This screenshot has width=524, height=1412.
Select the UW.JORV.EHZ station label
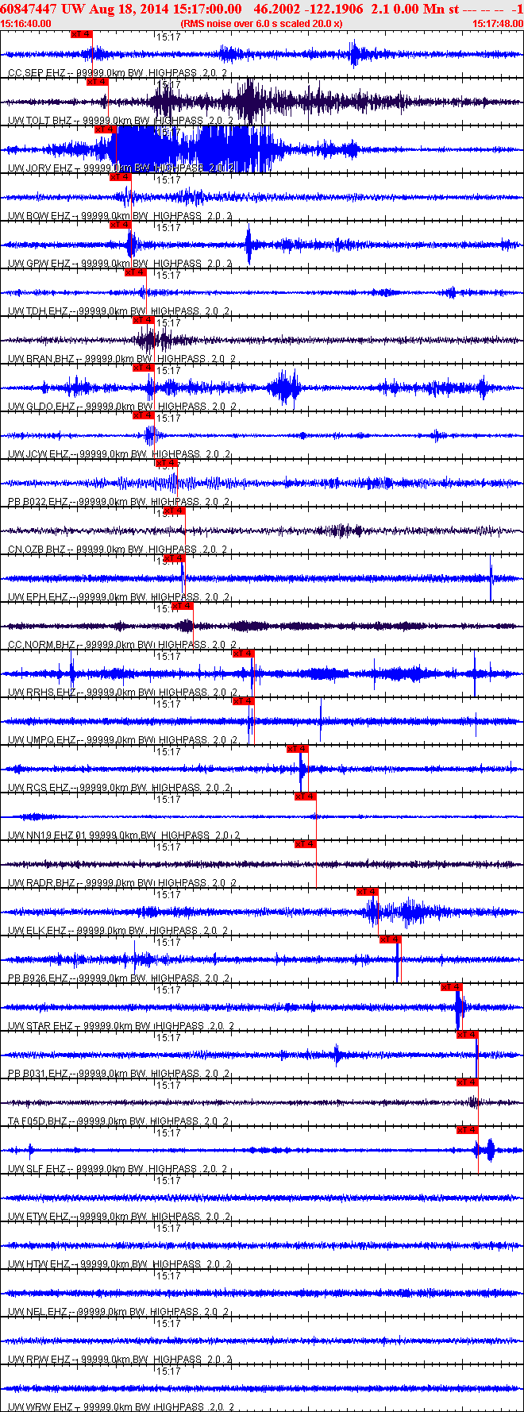40,168
